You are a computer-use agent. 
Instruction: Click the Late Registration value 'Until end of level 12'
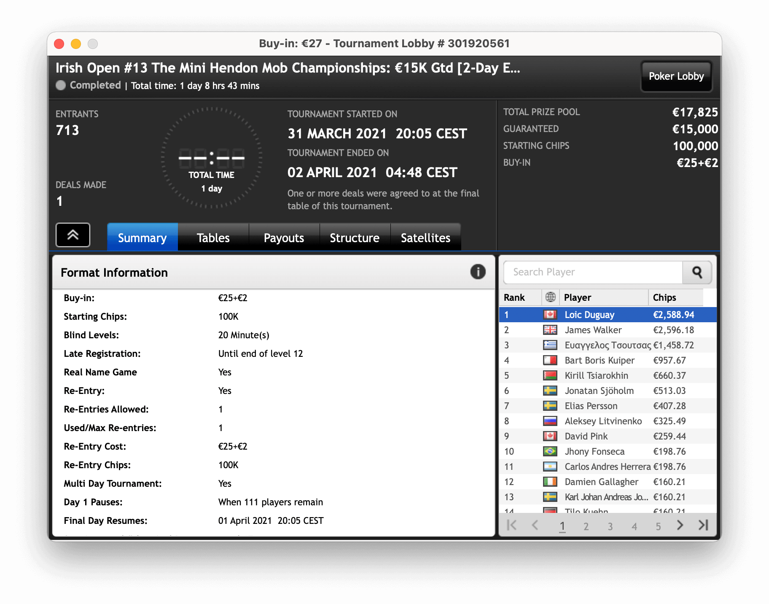pos(261,353)
